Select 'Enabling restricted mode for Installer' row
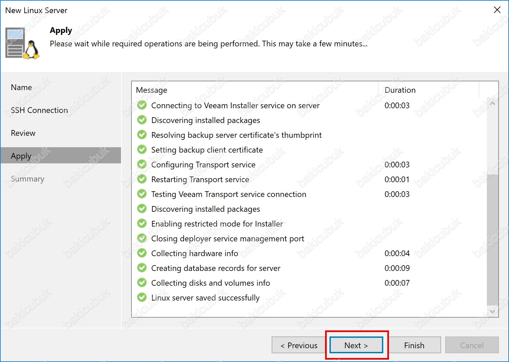The height and width of the screenshot is (362, 509). pos(309,224)
